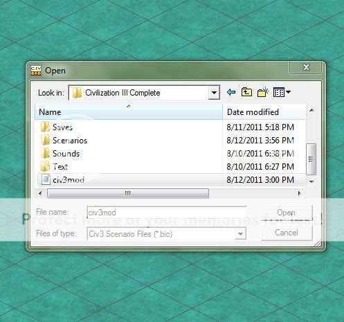Open the Files of type dropdown
This screenshot has width=344, height=322.
240,234
